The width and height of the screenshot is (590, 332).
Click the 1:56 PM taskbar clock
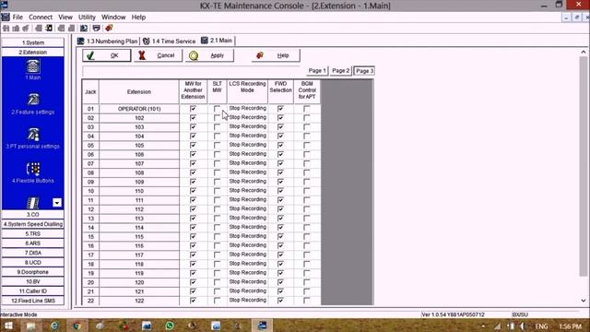coord(570,326)
